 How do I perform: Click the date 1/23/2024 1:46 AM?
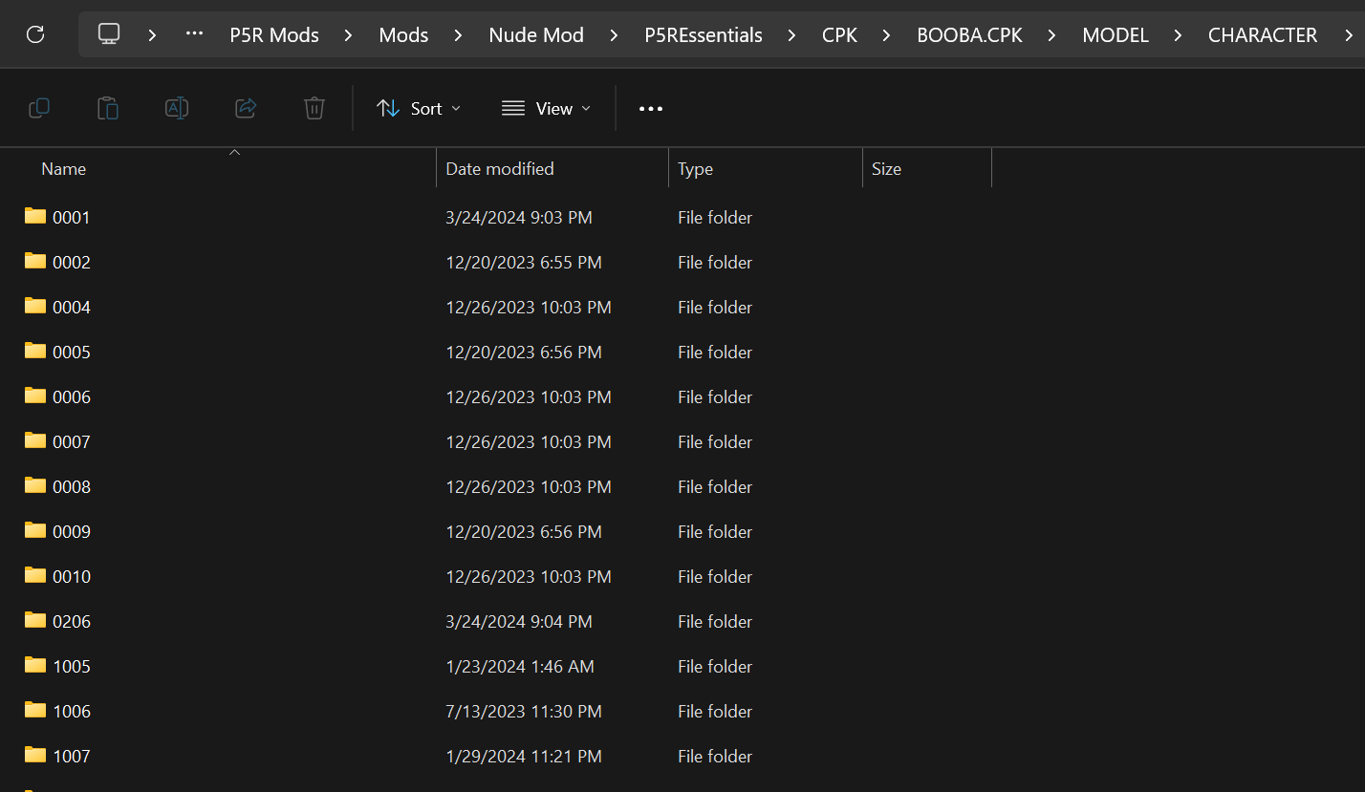[520, 667]
